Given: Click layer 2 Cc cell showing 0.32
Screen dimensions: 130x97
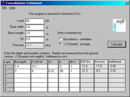Looking at the screenshot, I should (x=53, y=71).
